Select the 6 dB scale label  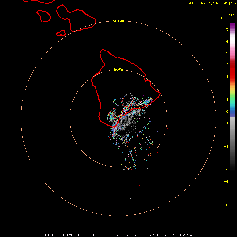click(x=227, y=41)
